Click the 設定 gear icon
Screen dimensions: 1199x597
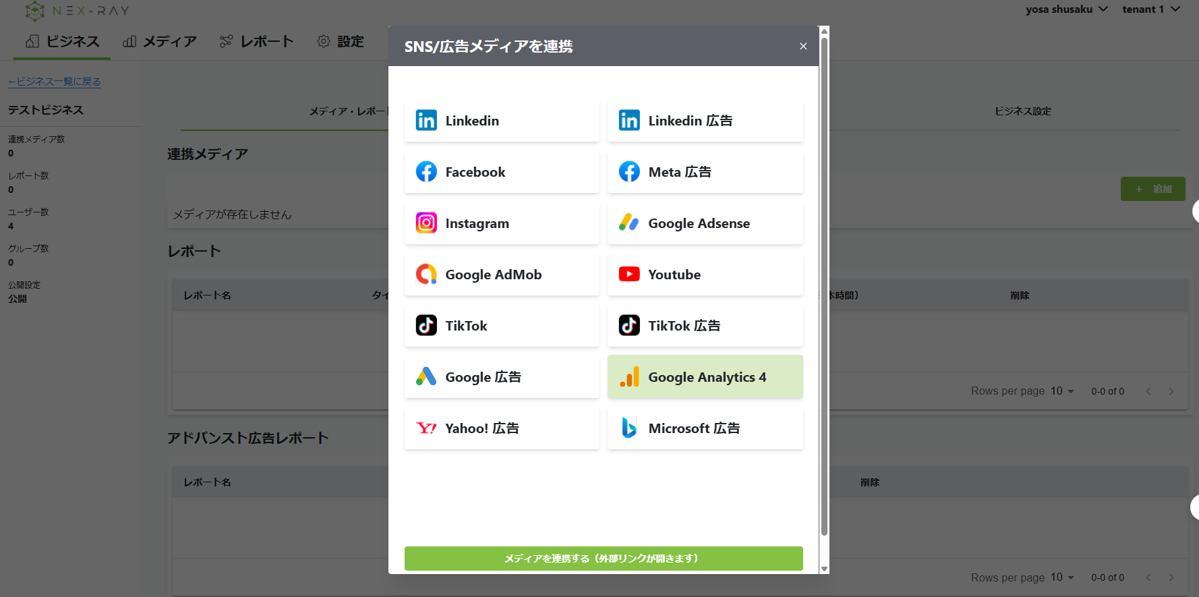coord(324,42)
